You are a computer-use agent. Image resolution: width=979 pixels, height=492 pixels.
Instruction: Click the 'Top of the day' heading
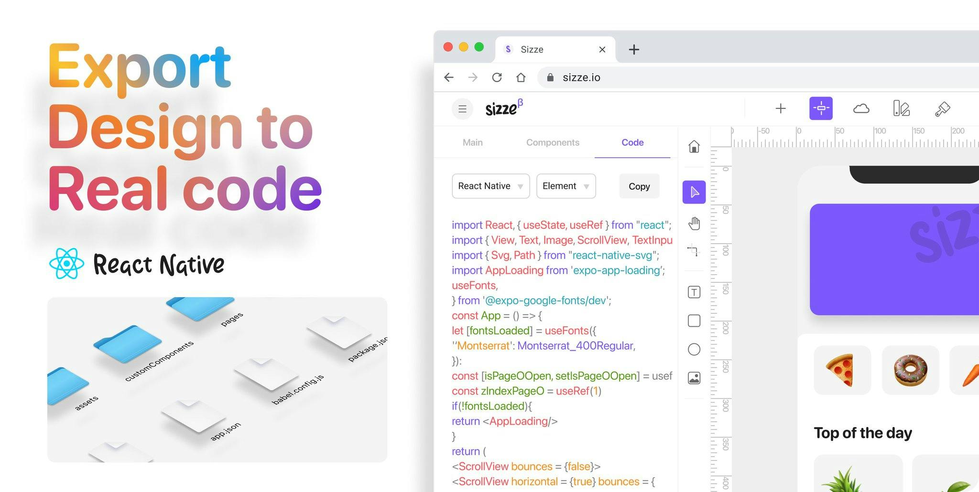863,433
